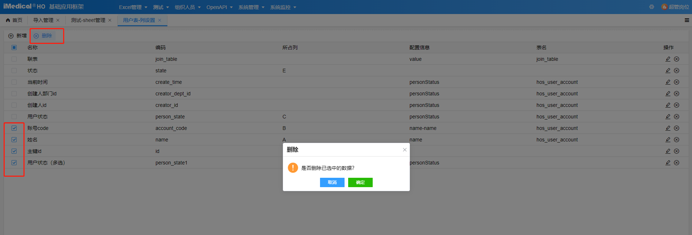Uncheck the 账号code row checkbox
The image size is (692, 235).
tap(14, 128)
